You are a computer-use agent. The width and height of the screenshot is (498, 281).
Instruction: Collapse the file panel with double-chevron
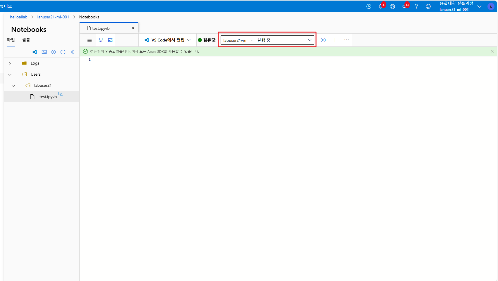72,52
